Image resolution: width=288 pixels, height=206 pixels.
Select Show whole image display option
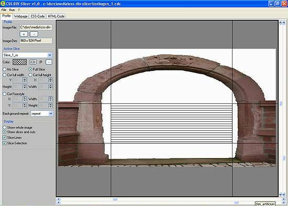point(18,127)
